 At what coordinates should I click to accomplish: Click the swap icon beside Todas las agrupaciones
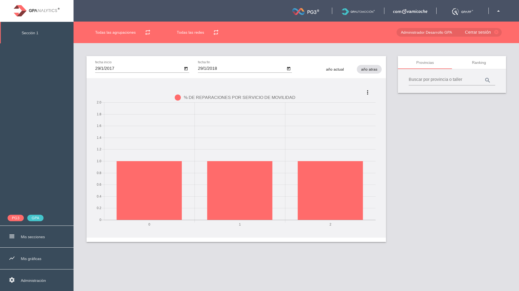click(x=148, y=32)
